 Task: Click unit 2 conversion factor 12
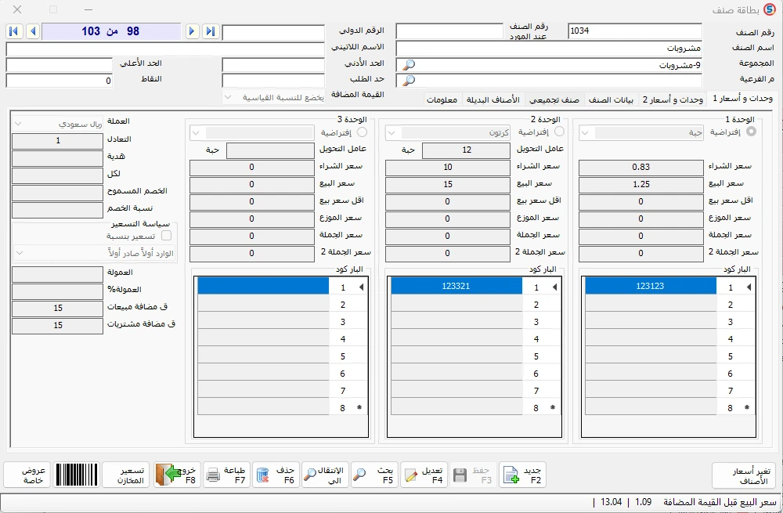pos(466,150)
